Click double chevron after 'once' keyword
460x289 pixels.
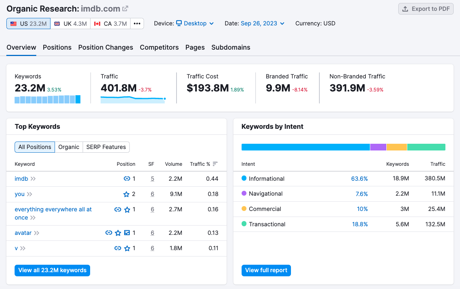pyautogui.click(x=33, y=218)
